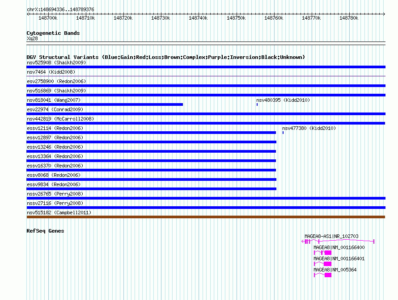Click the MAGEA8-AS1|NR_102703 gene label
Viewport: 398px width, 300px height.
331,236
